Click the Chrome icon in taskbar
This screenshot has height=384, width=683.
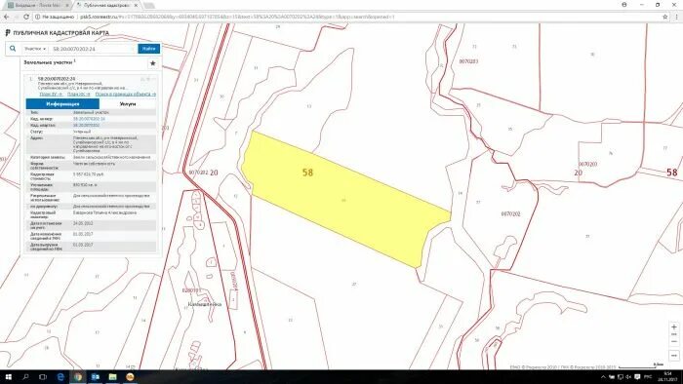78,376
